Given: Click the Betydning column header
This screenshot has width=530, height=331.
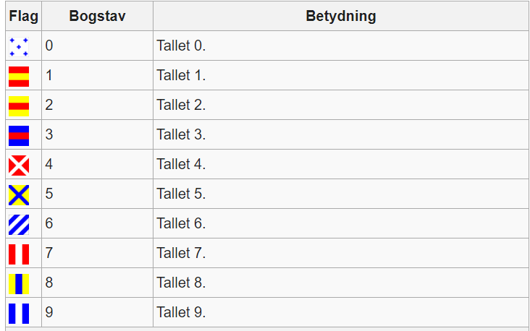Looking at the screenshot, I should pos(341,16).
